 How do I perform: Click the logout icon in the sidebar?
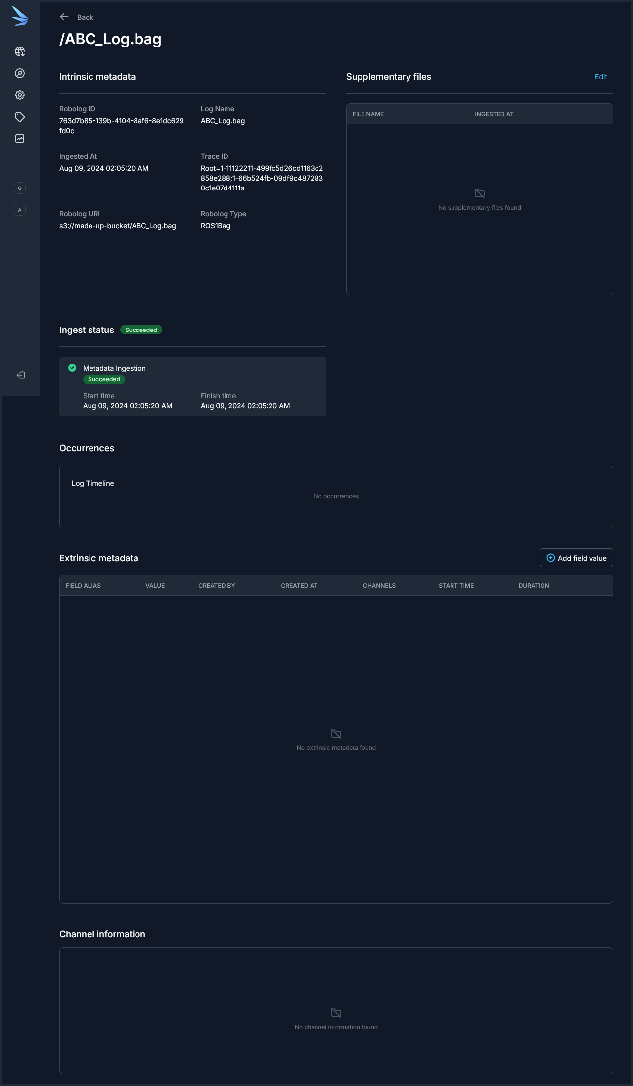[21, 375]
